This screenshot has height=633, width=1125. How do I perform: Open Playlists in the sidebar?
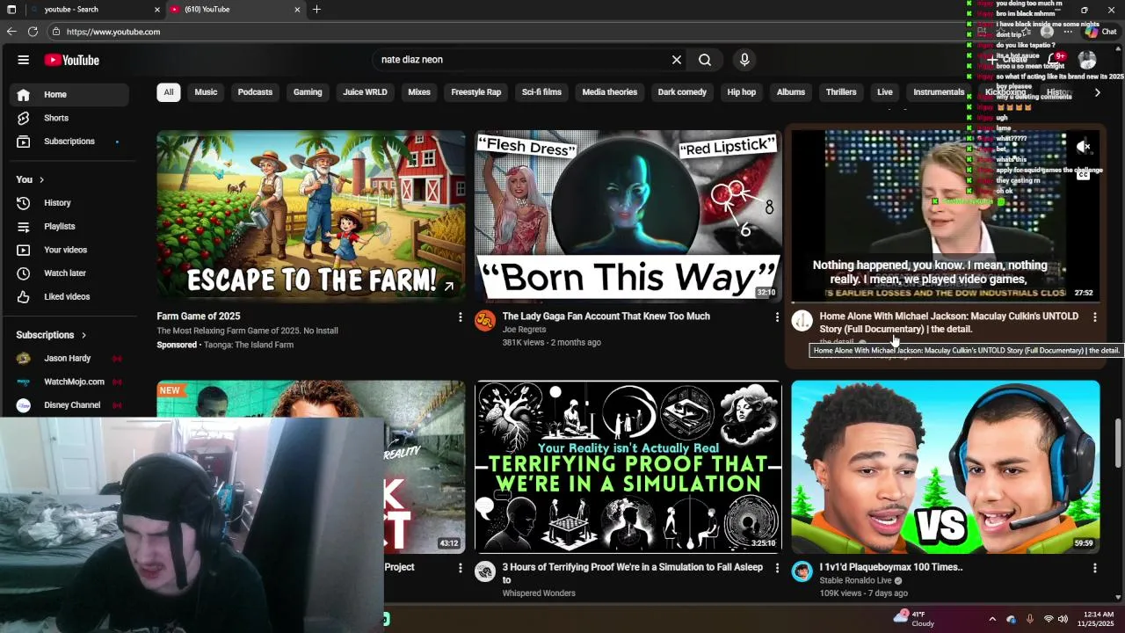(70, 227)
